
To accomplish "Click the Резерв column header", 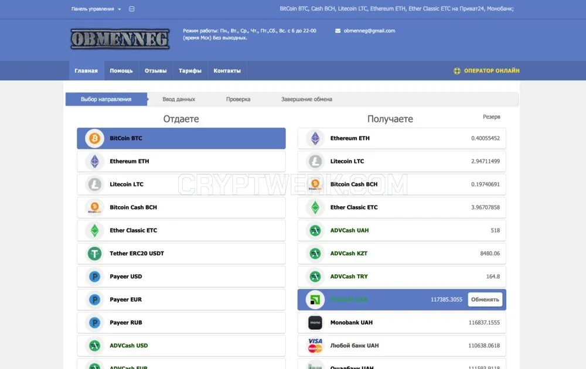I will tap(492, 117).
